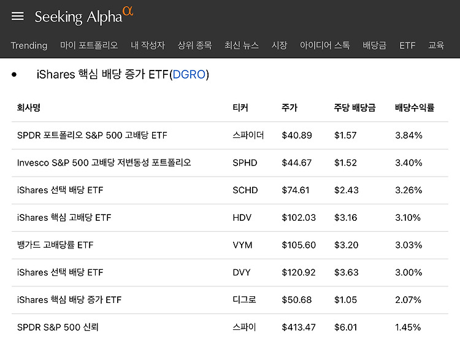Open the 마이 포트폴리오 nav item
This screenshot has height=349, width=460.
89,45
